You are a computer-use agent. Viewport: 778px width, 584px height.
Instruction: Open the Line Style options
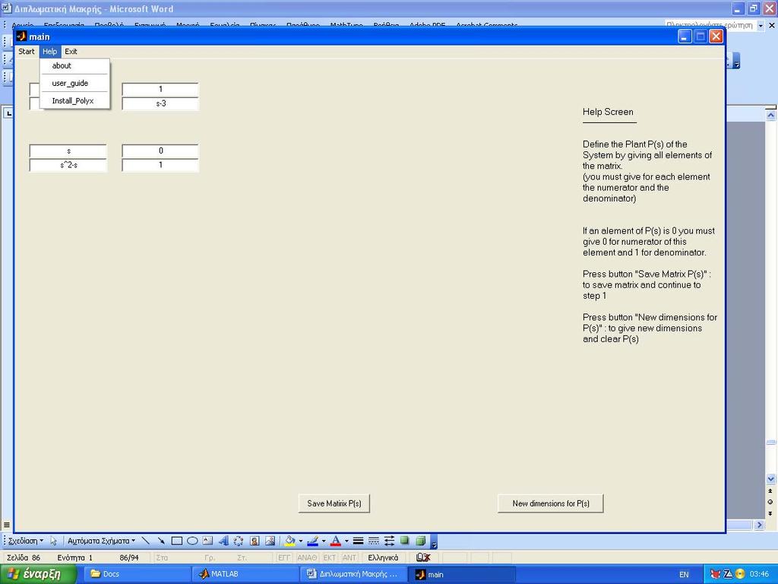pyautogui.click(x=359, y=541)
